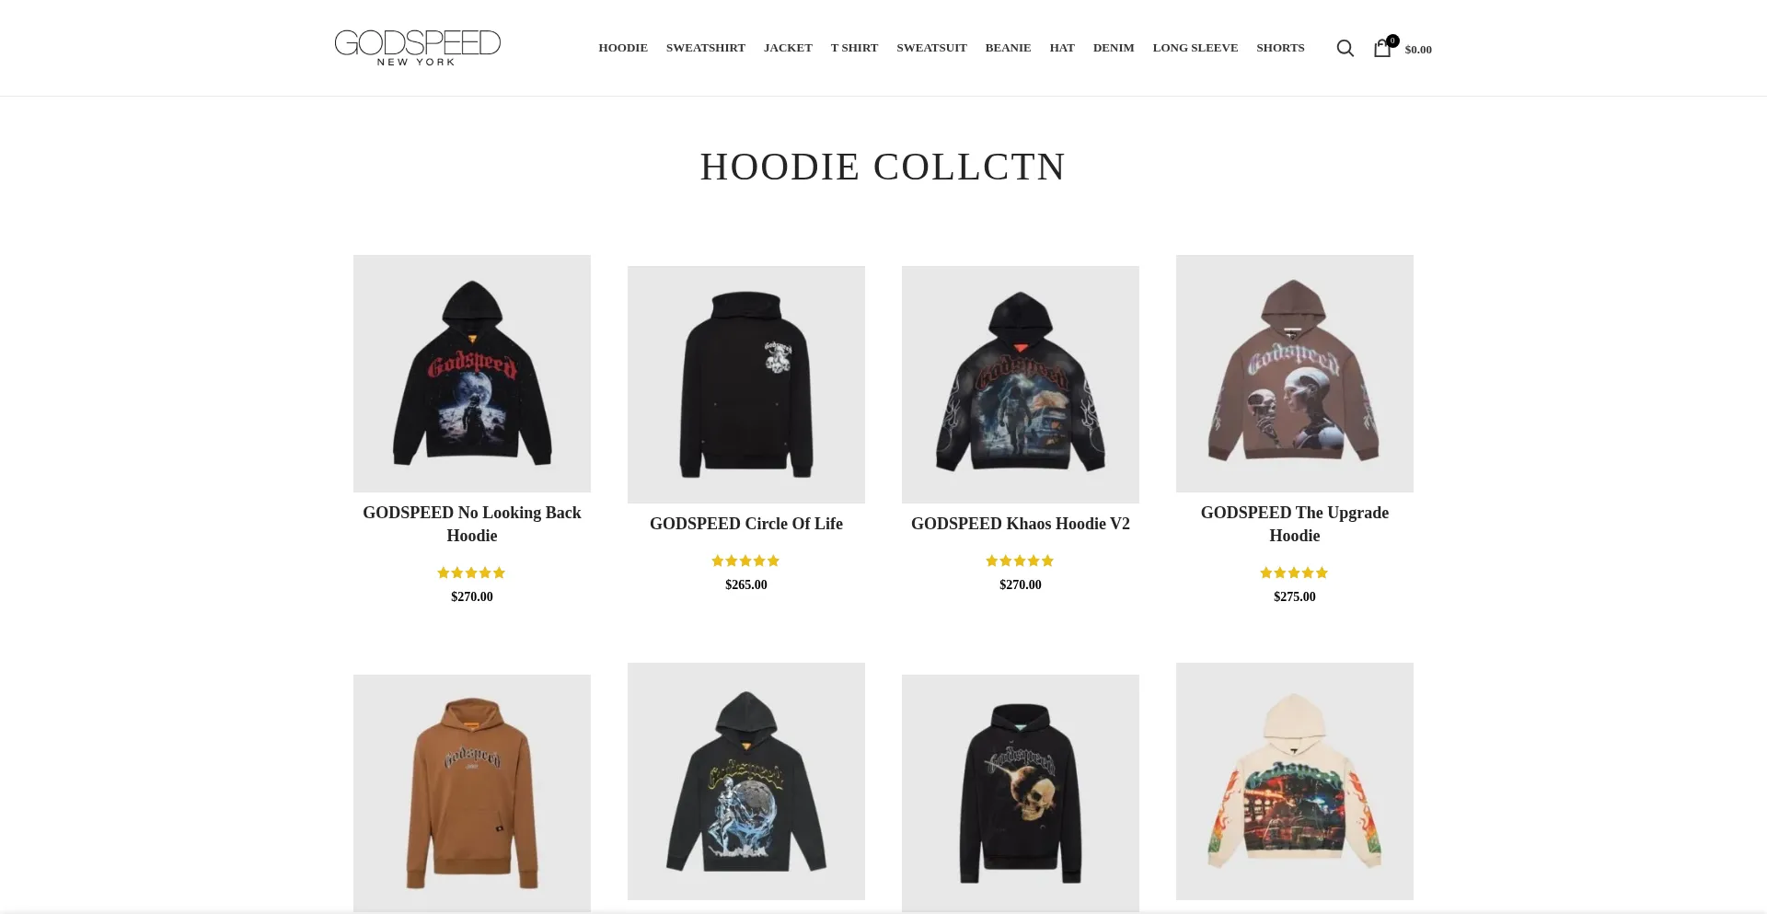This screenshot has width=1767, height=914.
Task: Open the T Shirt category
Action: point(854,48)
